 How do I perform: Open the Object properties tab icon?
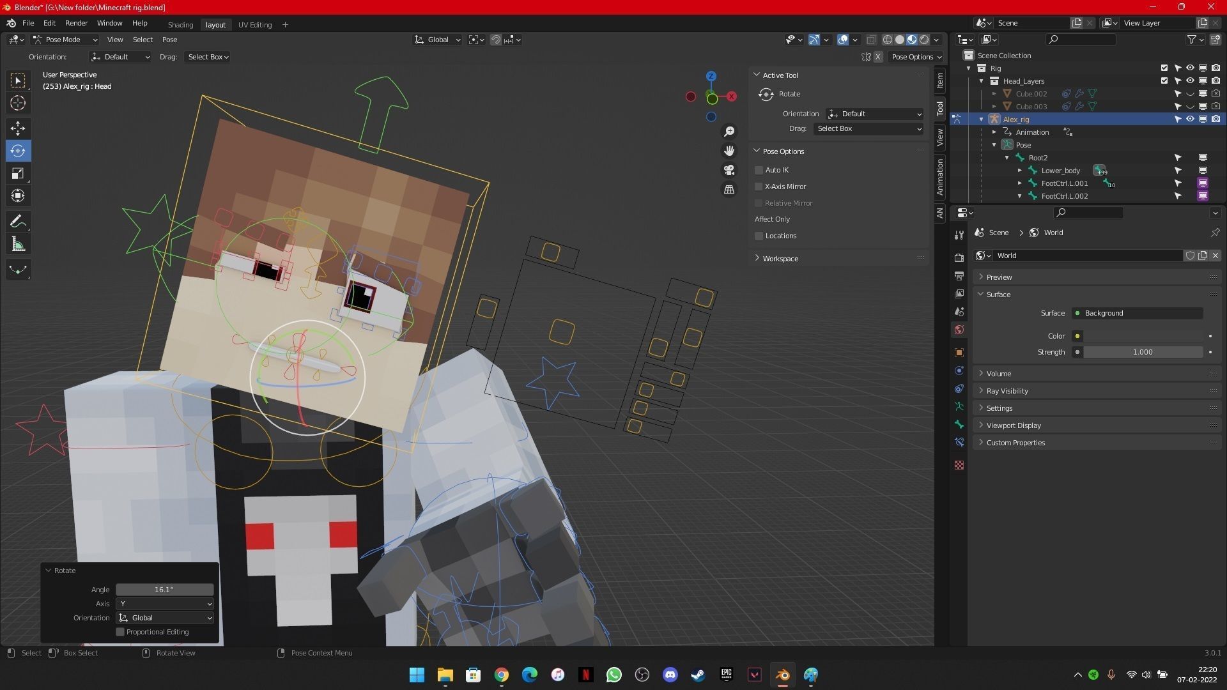tap(959, 353)
